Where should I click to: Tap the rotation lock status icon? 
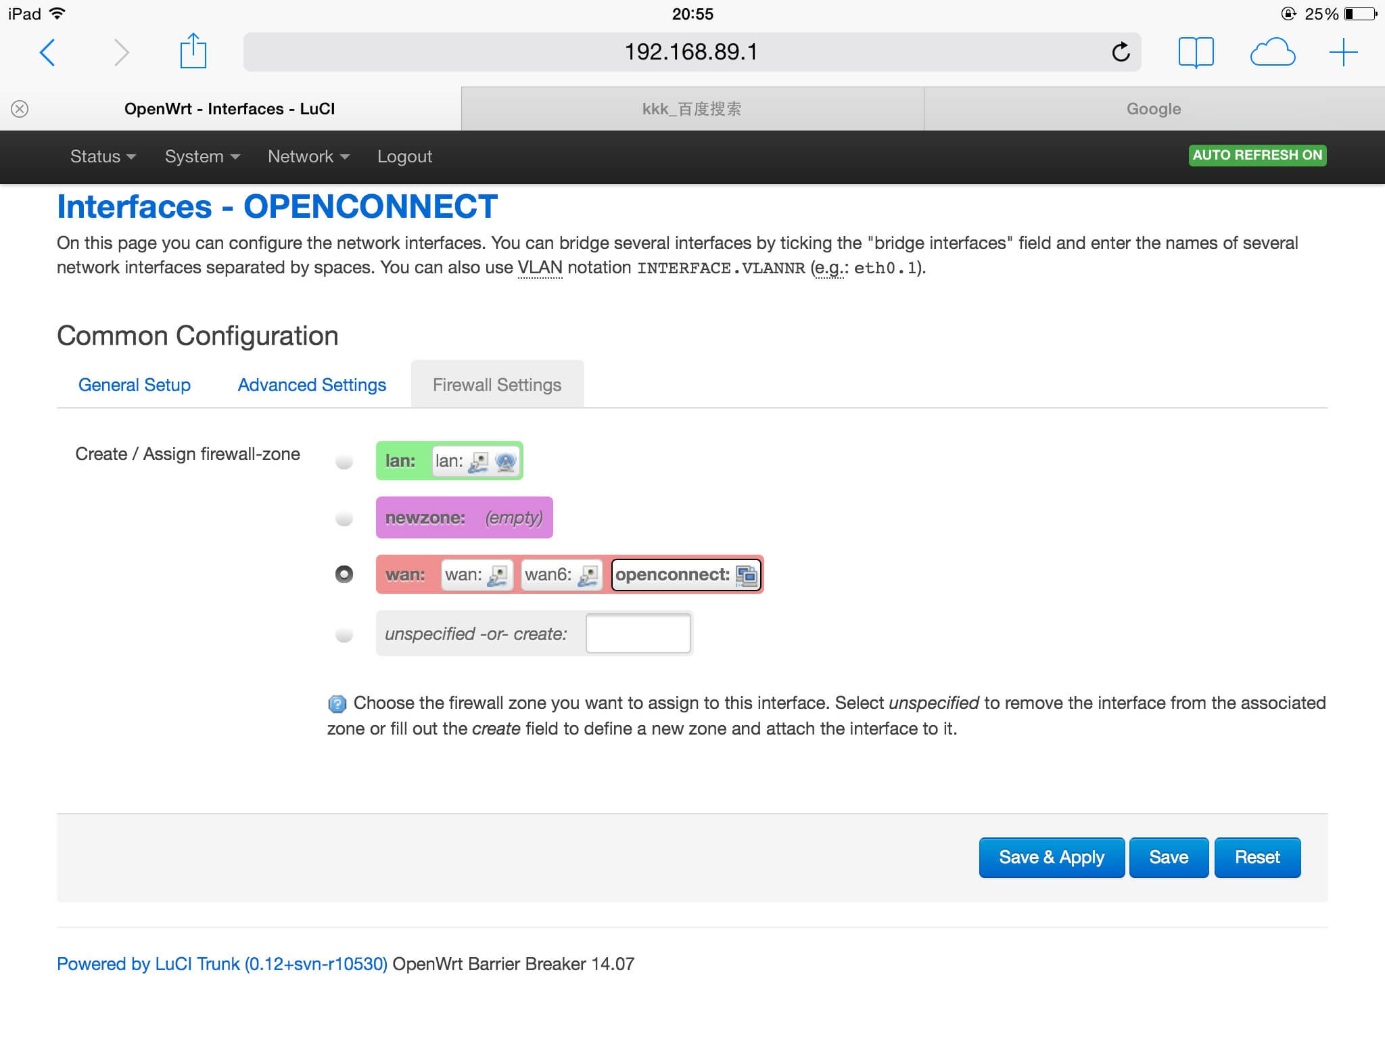1288,14
